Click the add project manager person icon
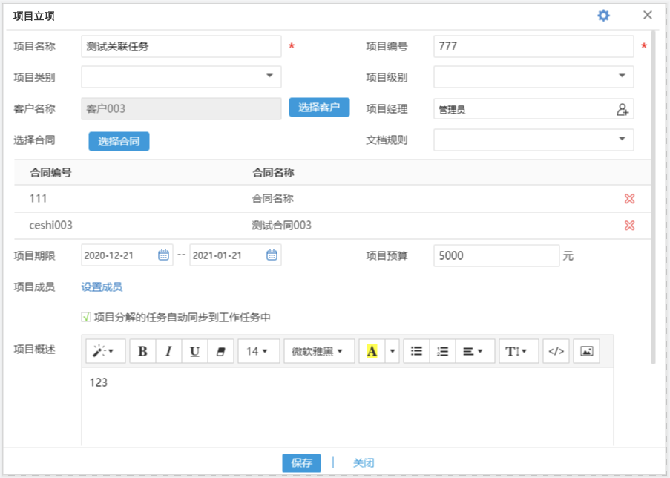The image size is (670, 478). pyautogui.click(x=623, y=109)
